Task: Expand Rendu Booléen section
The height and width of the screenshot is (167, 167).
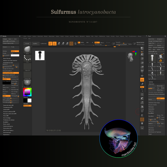Action: (x=7, y=58)
